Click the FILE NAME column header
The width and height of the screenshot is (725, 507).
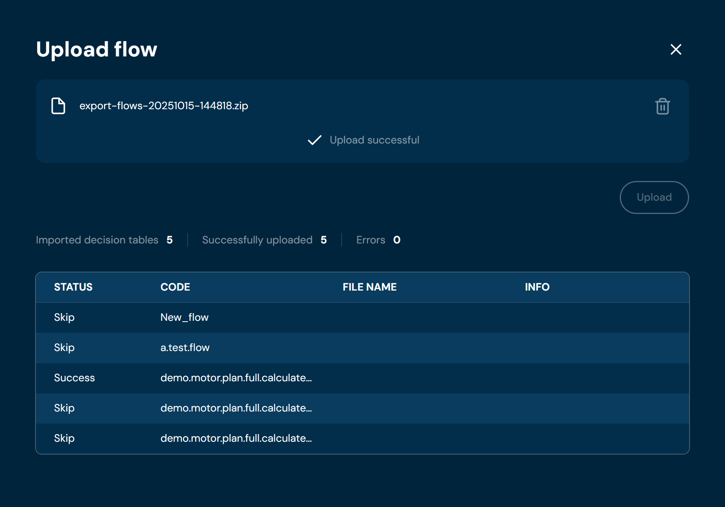coord(369,287)
